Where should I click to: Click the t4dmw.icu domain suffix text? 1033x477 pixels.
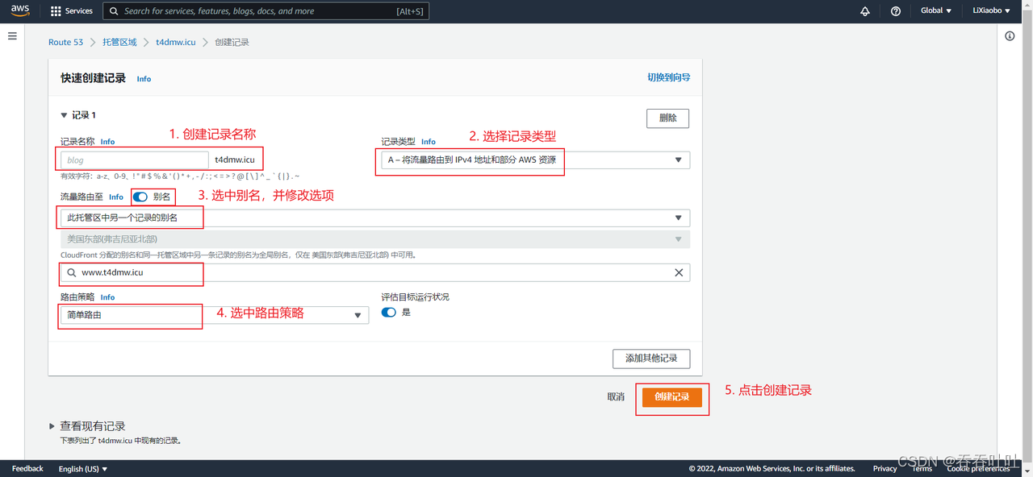tap(235, 160)
